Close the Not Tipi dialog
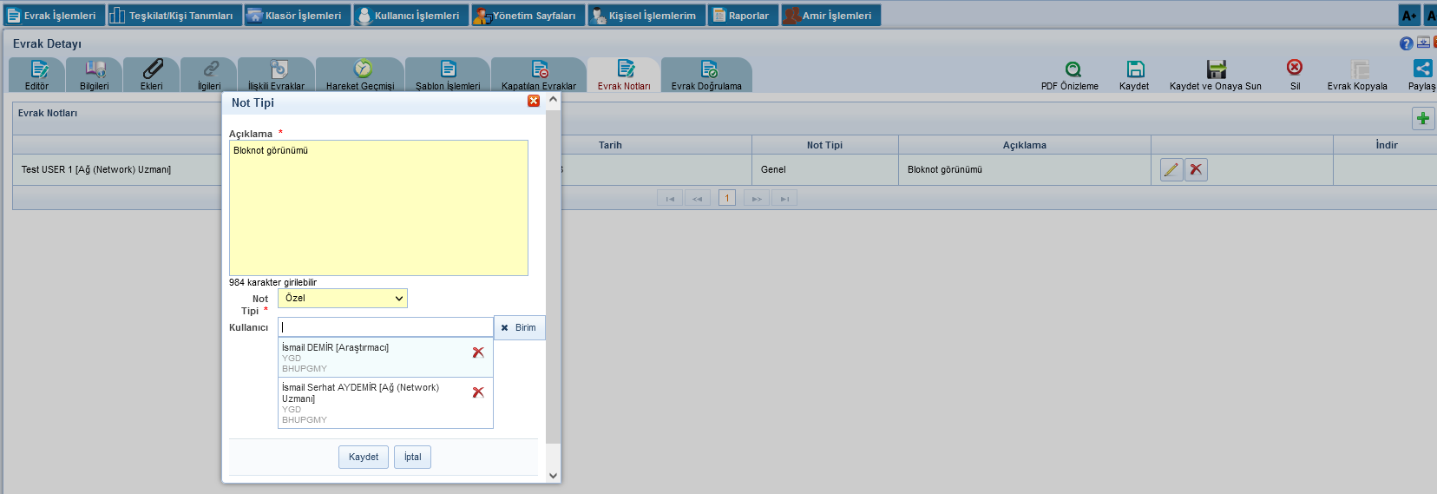Viewport: 1437px width, 494px height. [x=534, y=102]
